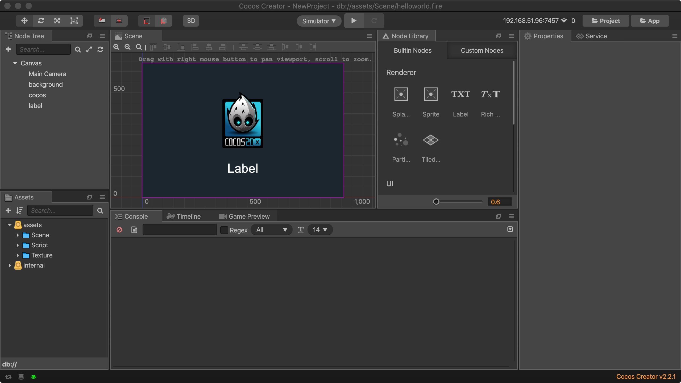Toggle 3D scene mode
Screen dimensions: 681x383
click(191, 21)
